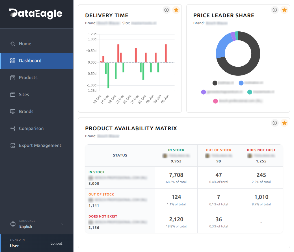Expand the English language dropdown
Viewport: 294px width, 252px height.
click(62, 224)
